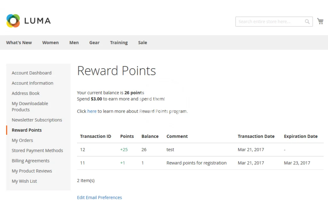Click the 'here' Reward Points program link
Screen dimensions: 328x208
pyautogui.click(x=92, y=111)
